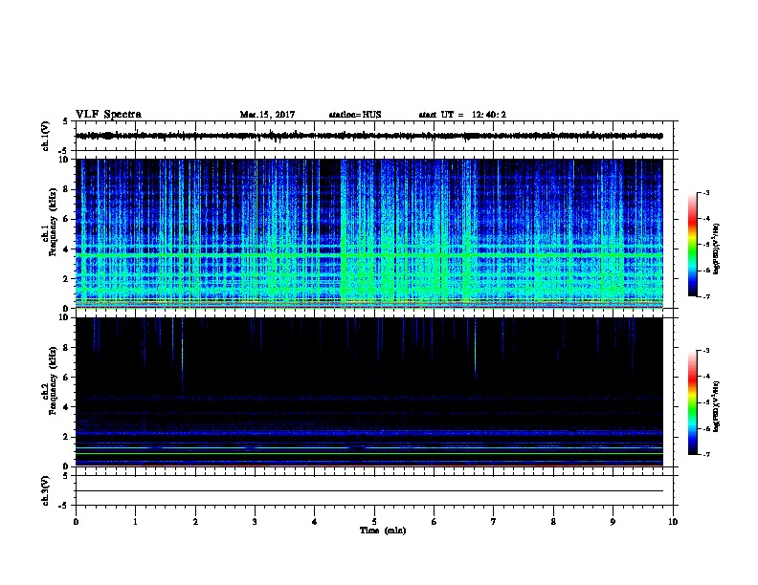Viewport: 758px width, 585px height.
Task: Select the "start UT = 12:40: 2" text
Action: click(462, 115)
